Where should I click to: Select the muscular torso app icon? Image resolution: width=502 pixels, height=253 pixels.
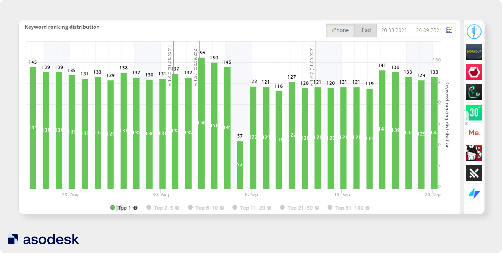[474, 153]
